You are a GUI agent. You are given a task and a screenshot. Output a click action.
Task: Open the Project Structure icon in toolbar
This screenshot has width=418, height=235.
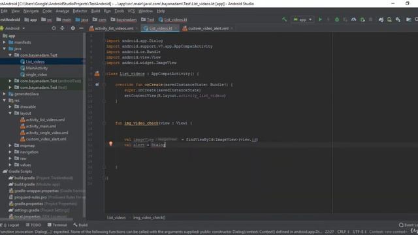(x=408, y=20)
